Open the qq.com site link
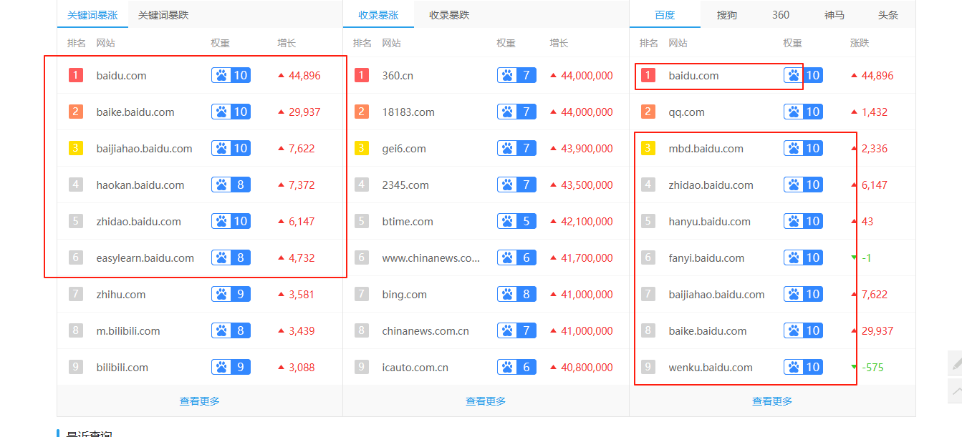962x437 pixels. pos(686,112)
